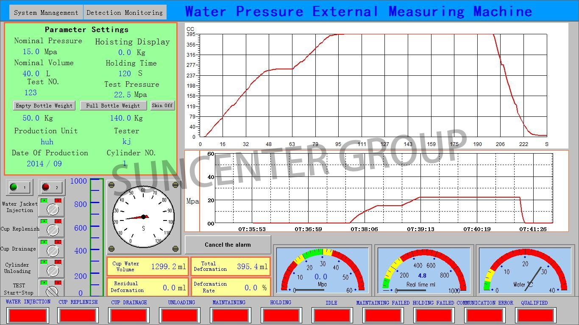The width and height of the screenshot is (579, 325).
Task: Click the Empty Bottle Weight button
Action: coord(44,105)
